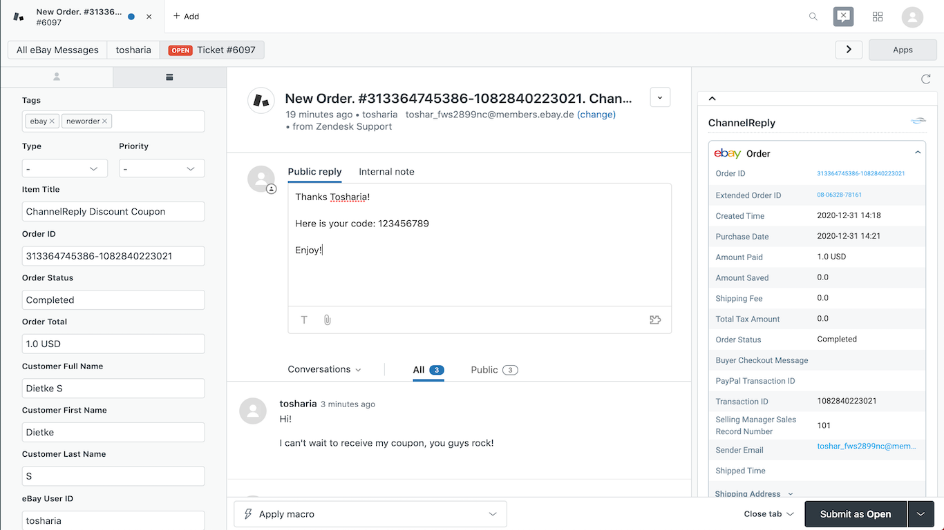Click the eBay User ID field

pos(113,520)
